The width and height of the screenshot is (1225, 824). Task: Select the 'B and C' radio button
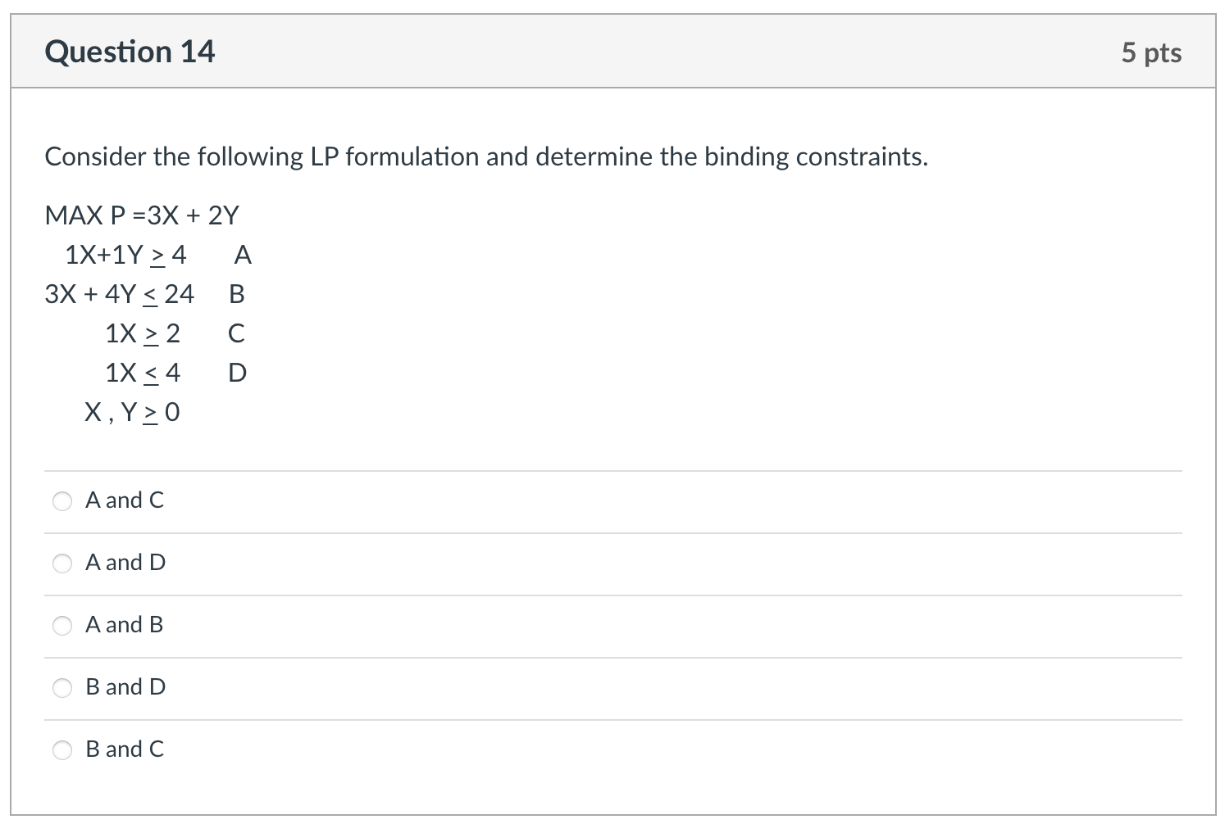tap(62, 749)
